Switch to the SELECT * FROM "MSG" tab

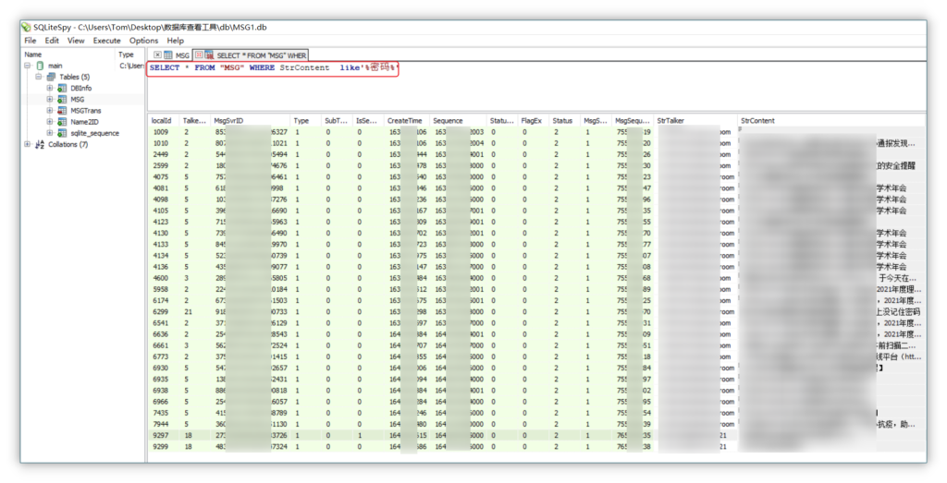pyautogui.click(x=251, y=54)
